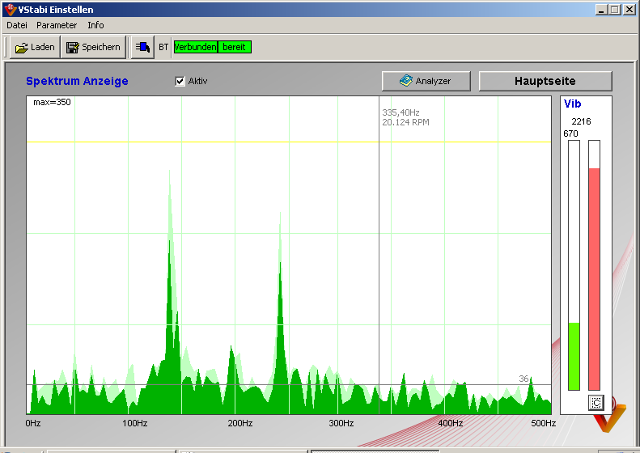The image size is (640, 453).
Task: Click the 300Hz axis label
Action: tap(341, 423)
